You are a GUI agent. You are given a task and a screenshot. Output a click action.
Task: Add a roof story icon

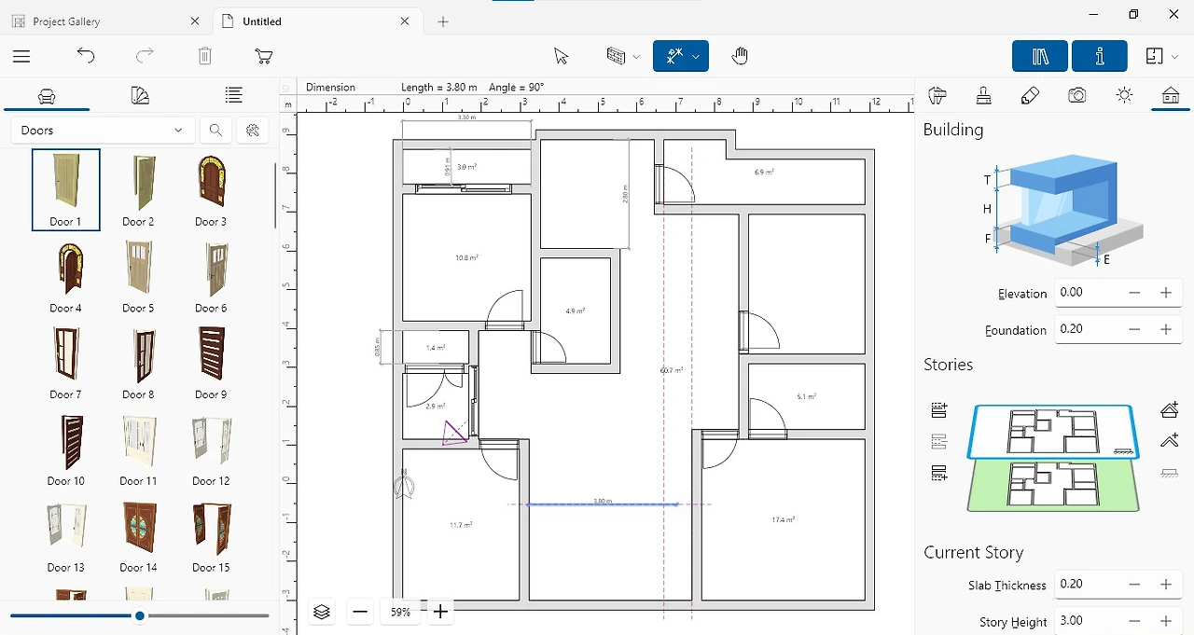coord(1169,410)
